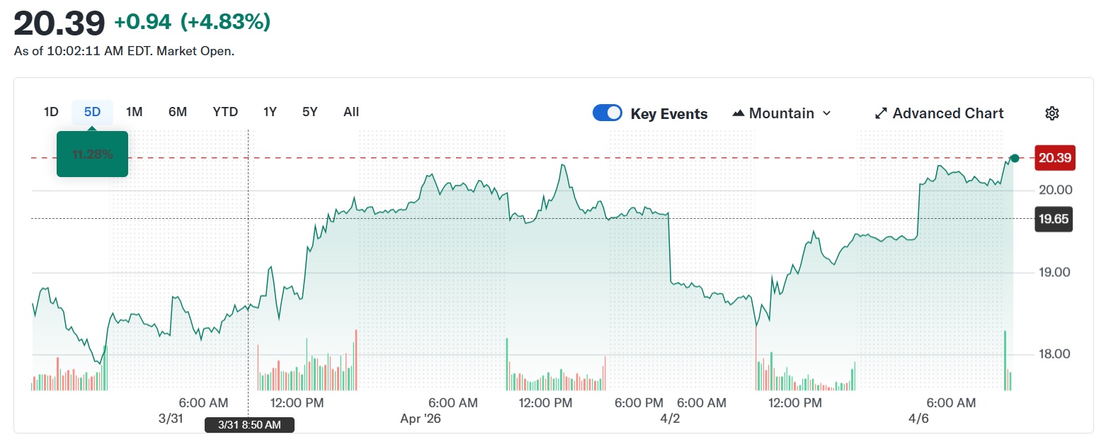Select the 5D time range tab

[x=92, y=112]
